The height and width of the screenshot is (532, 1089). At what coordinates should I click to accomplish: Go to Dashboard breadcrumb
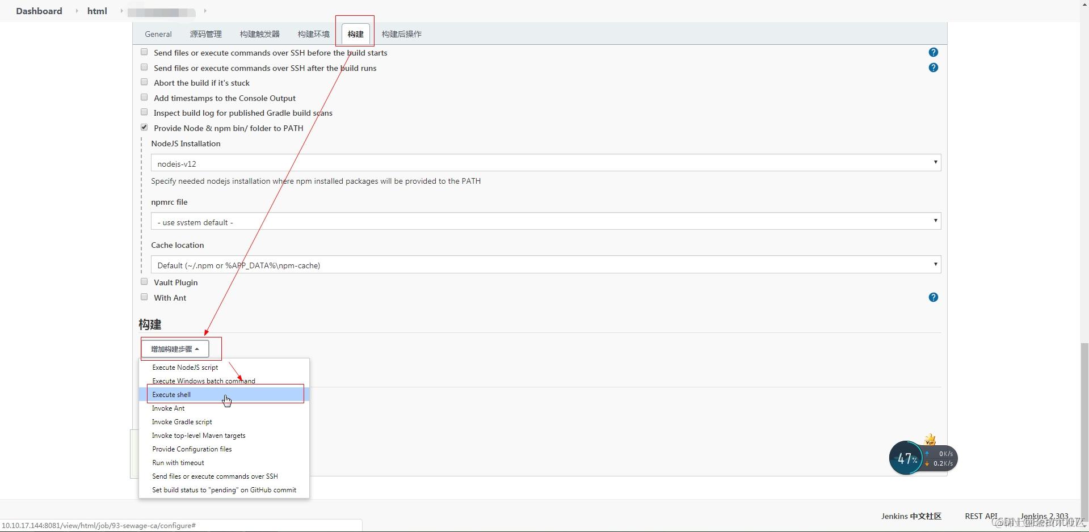pyautogui.click(x=39, y=11)
